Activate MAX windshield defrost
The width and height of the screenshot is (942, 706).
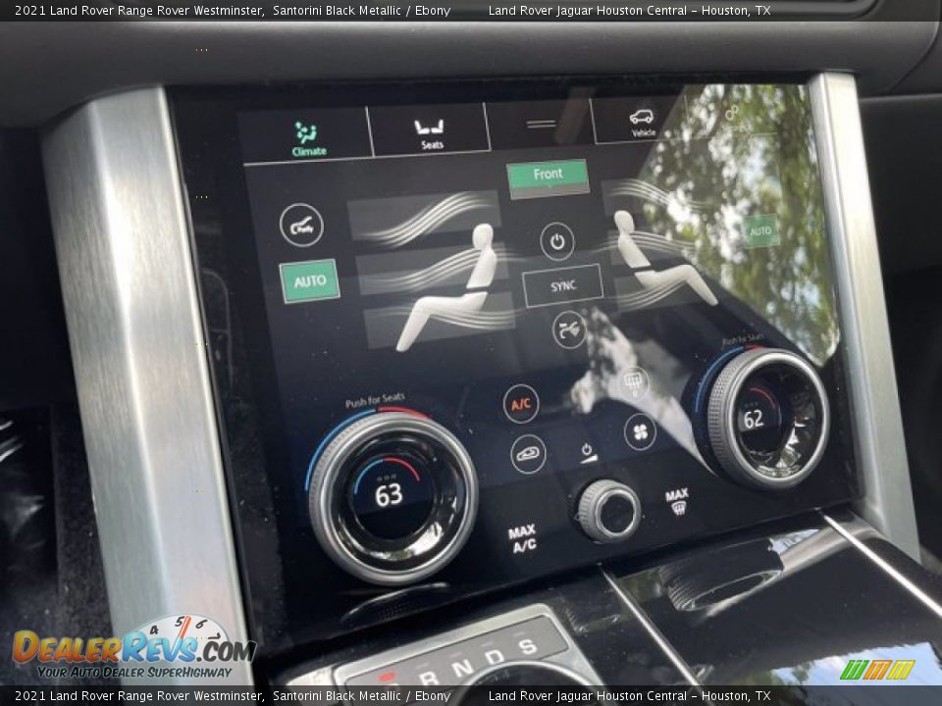click(676, 501)
